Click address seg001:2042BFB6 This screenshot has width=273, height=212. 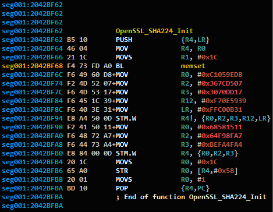point(32,171)
